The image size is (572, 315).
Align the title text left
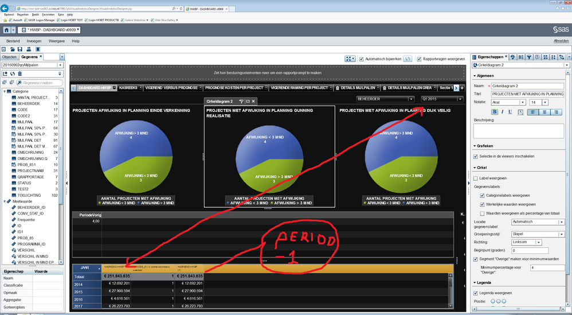pos(533,112)
